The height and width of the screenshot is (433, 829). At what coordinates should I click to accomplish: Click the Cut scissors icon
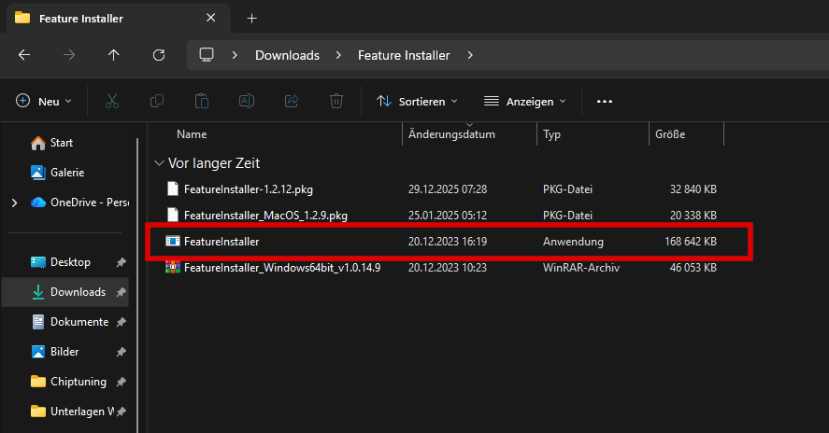(x=112, y=101)
